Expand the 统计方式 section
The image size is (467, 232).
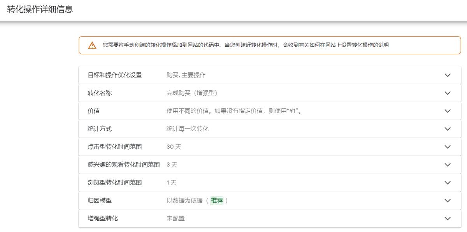pos(447,128)
